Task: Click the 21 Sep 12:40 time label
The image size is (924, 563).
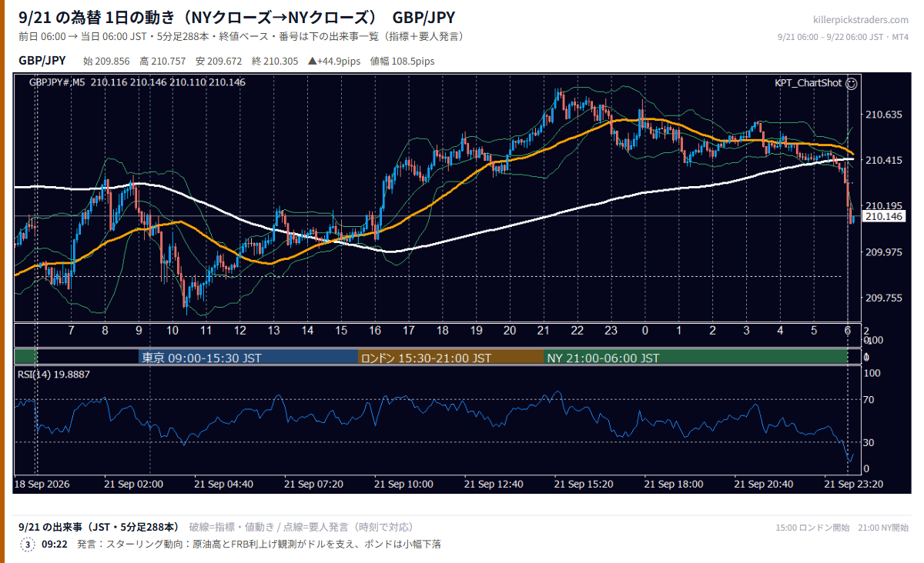Action: (x=494, y=485)
